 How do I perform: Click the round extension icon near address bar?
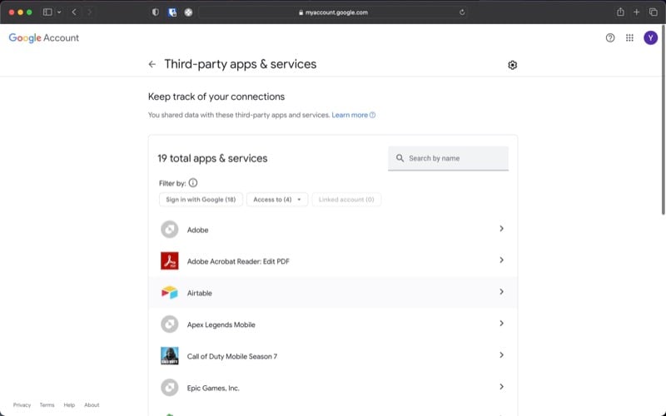pyautogui.click(x=188, y=12)
